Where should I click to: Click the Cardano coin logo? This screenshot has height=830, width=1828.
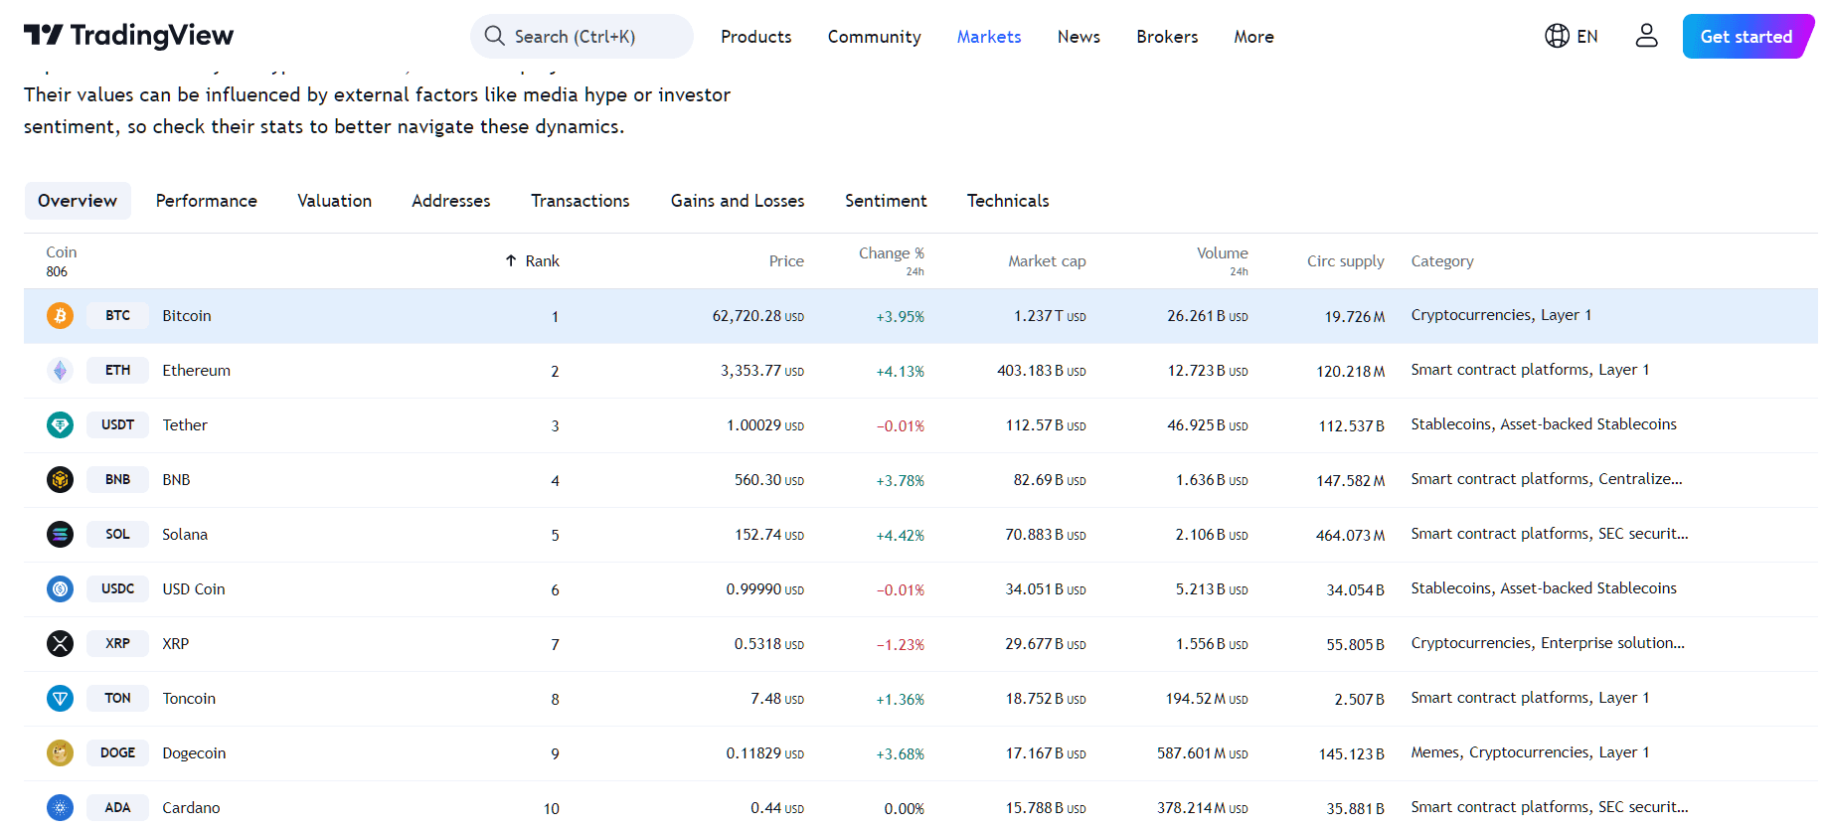point(60,808)
